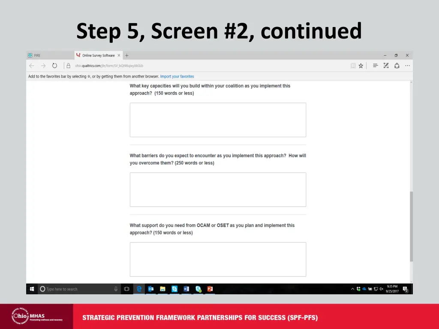Screen dimensions: 439x329
Task: Open the Skype for Business taskbar icon
Action: pos(198,289)
